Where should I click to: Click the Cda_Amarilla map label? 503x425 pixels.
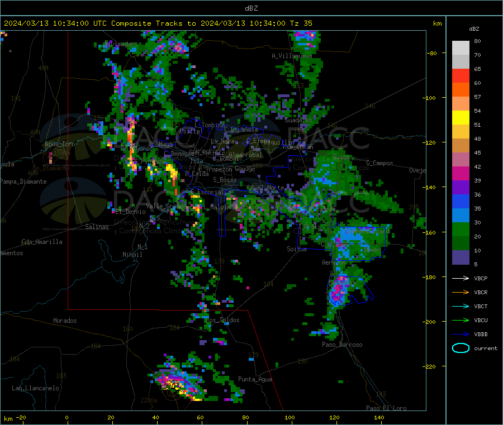tap(42, 242)
